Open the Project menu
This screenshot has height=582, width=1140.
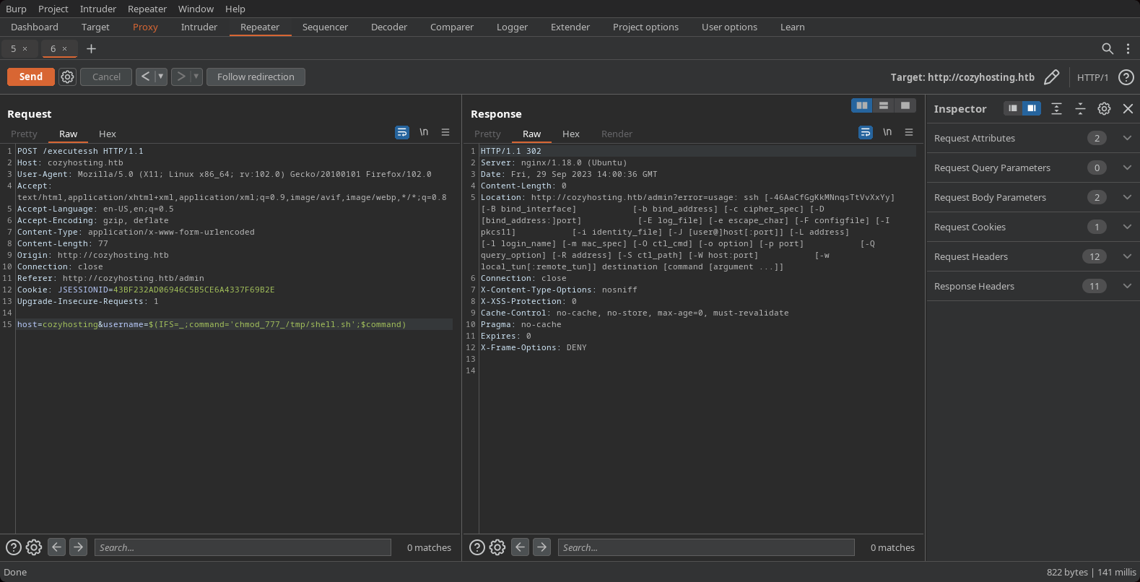tap(53, 9)
